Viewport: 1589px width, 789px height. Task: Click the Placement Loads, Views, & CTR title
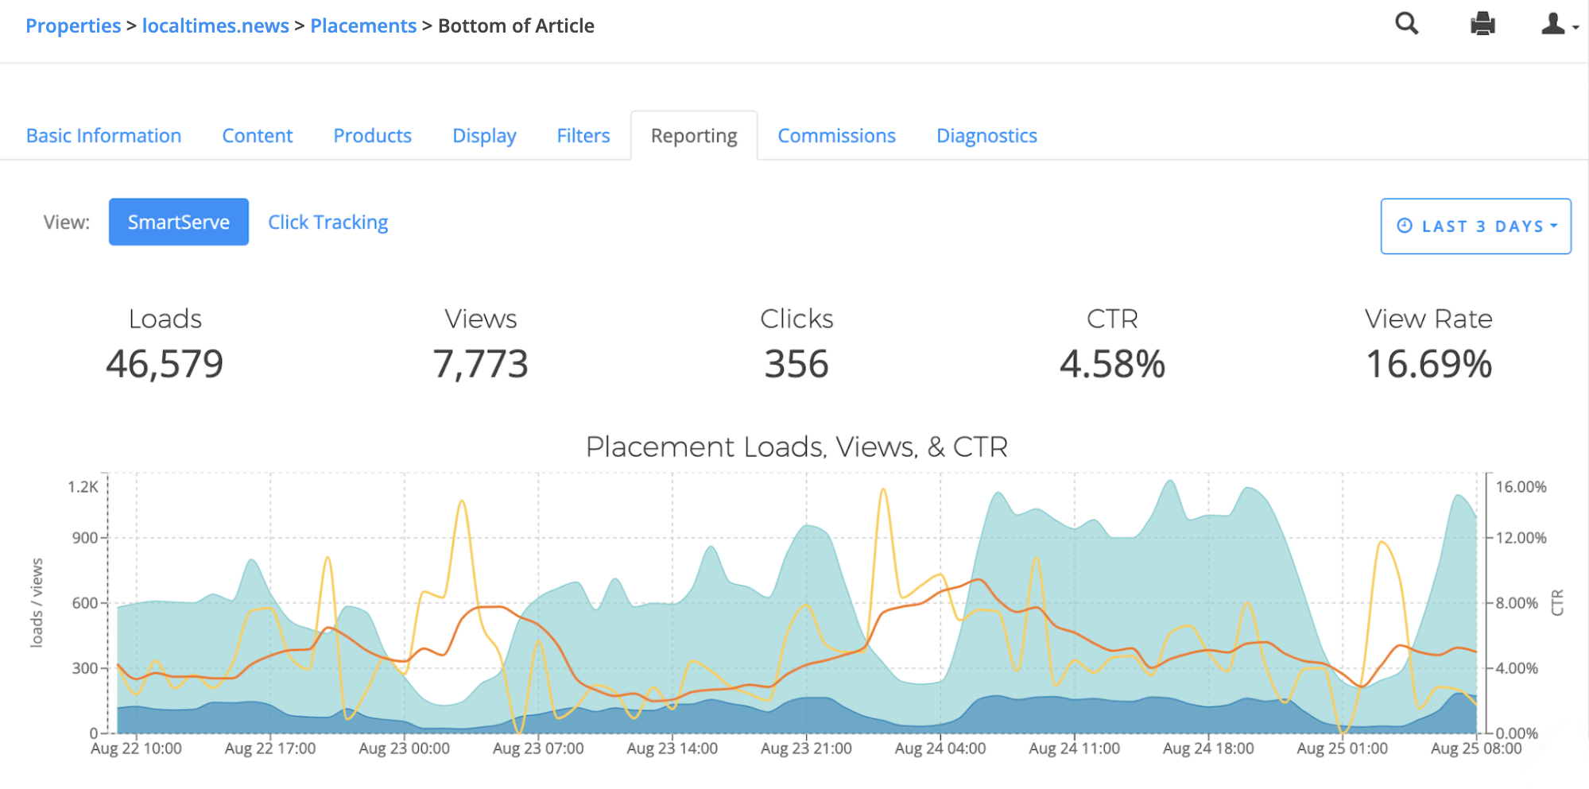coord(796,447)
